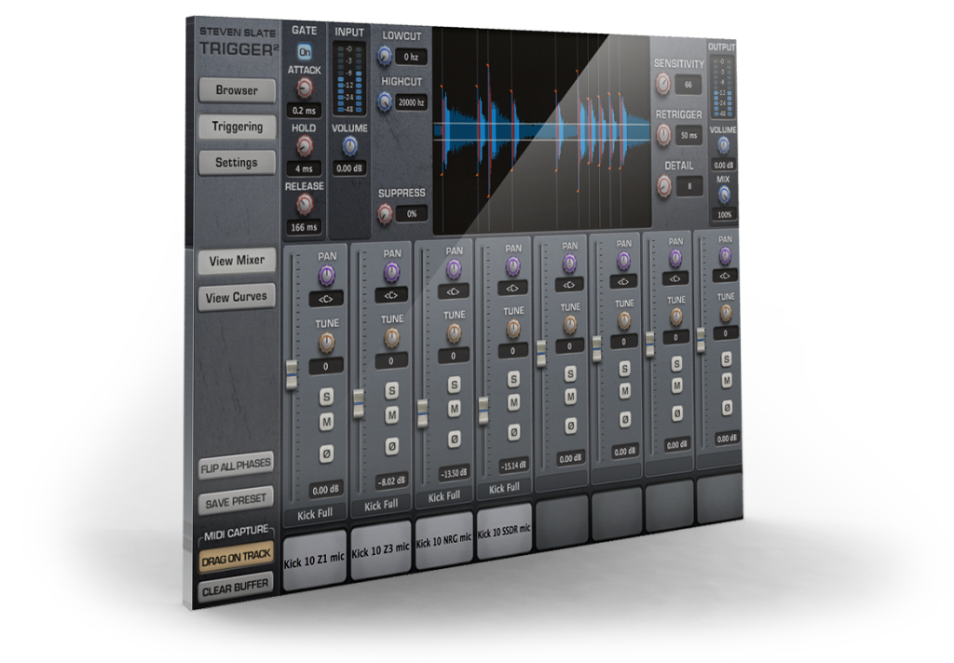The width and height of the screenshot is (954, 663).
Task: Solo the Kick 10 SSDR mic channel
Action: 513,379
